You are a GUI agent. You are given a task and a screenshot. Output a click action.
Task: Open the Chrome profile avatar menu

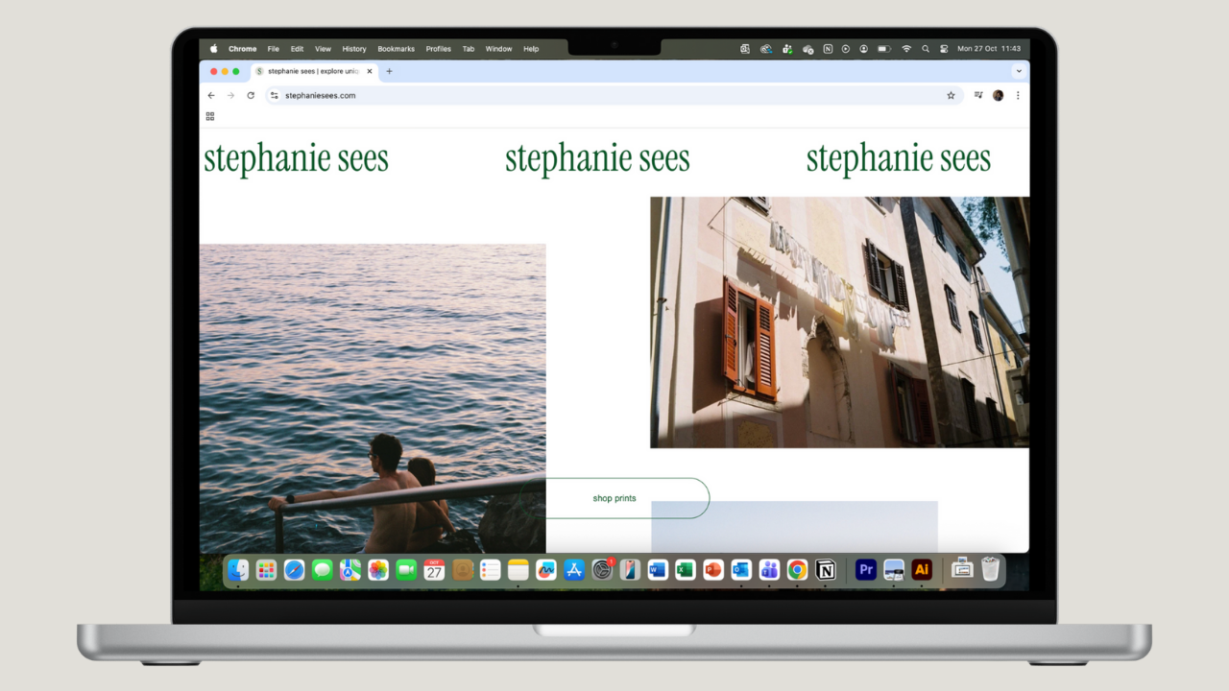(x=997, y=95)
